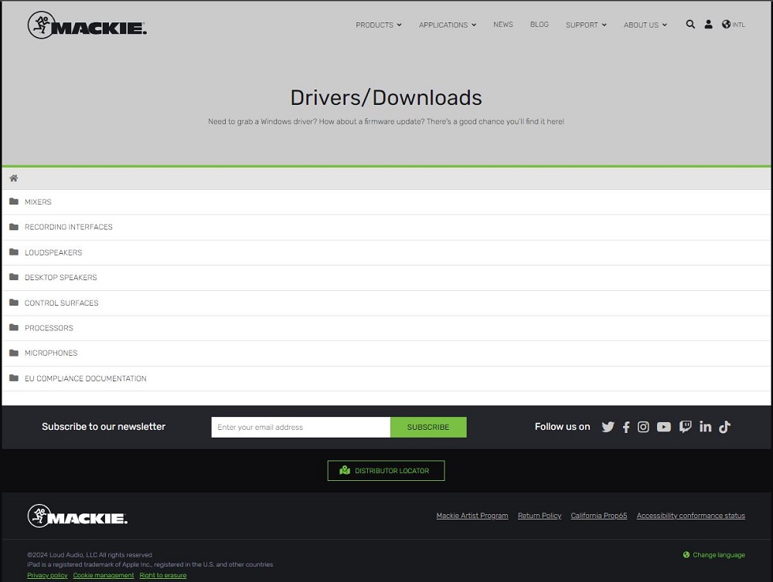Open Right to erasure link
The height and width of the screenshot is (582, 773).
[x=162, y=575]
